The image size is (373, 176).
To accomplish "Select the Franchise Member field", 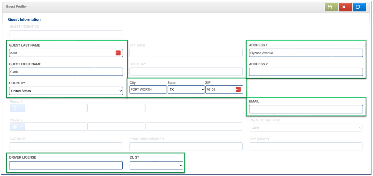I will tap(186, 146).
